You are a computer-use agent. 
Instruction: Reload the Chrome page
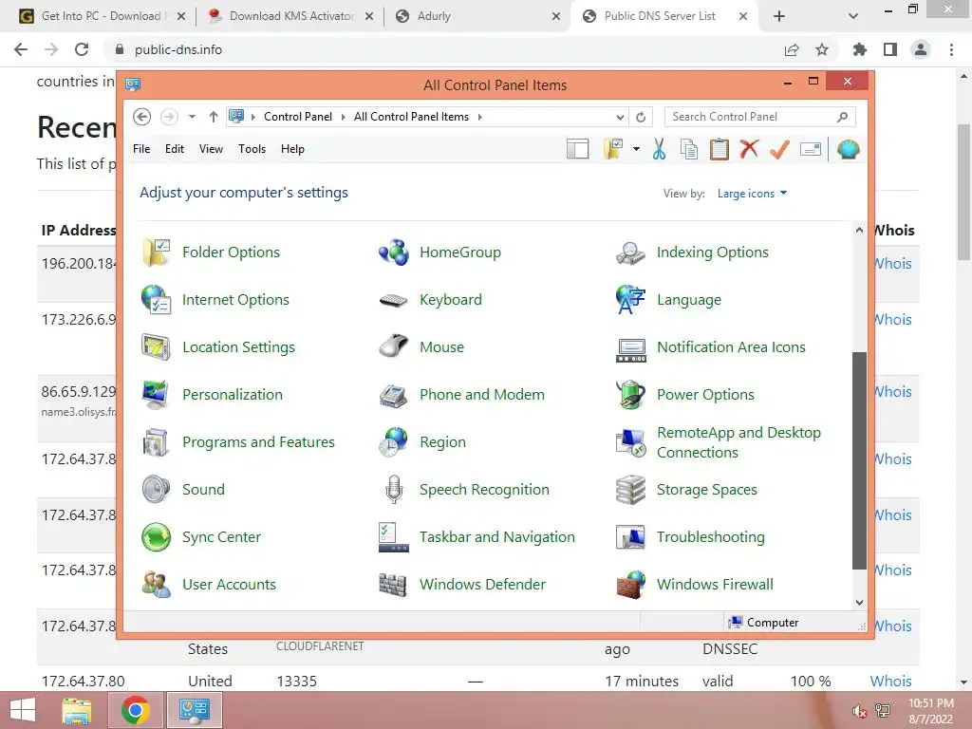coord(82,49)
